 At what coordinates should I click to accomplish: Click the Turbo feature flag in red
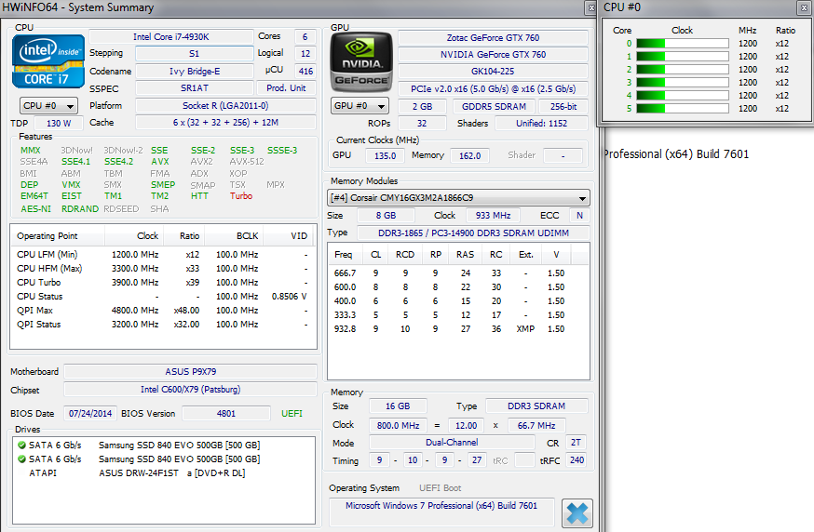pos(241,196)
